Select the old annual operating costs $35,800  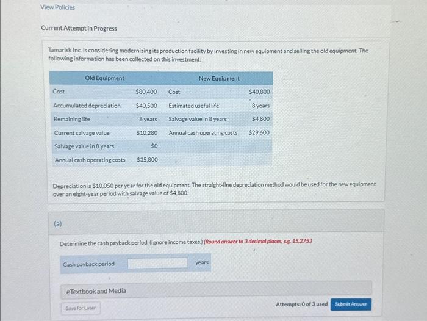pos(147,160)
